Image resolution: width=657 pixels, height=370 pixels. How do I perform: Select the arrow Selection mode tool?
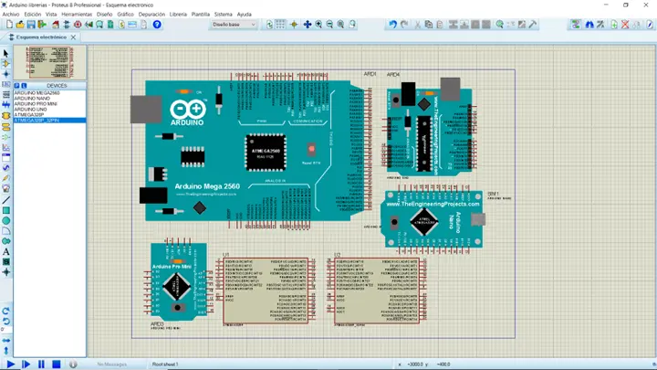(5, 54)
